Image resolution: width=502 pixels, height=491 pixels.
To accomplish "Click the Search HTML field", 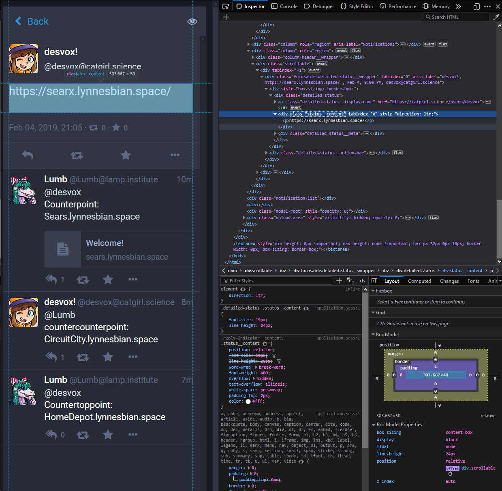I will (456, 17).
